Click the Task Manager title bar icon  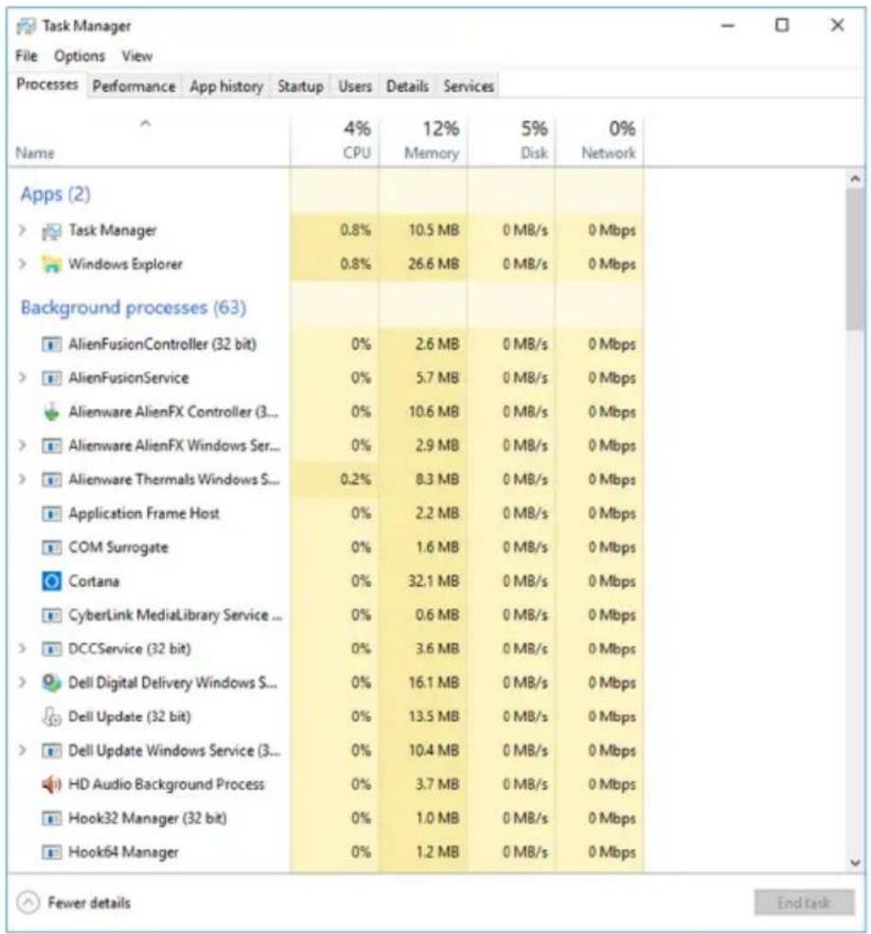[26, 27]
